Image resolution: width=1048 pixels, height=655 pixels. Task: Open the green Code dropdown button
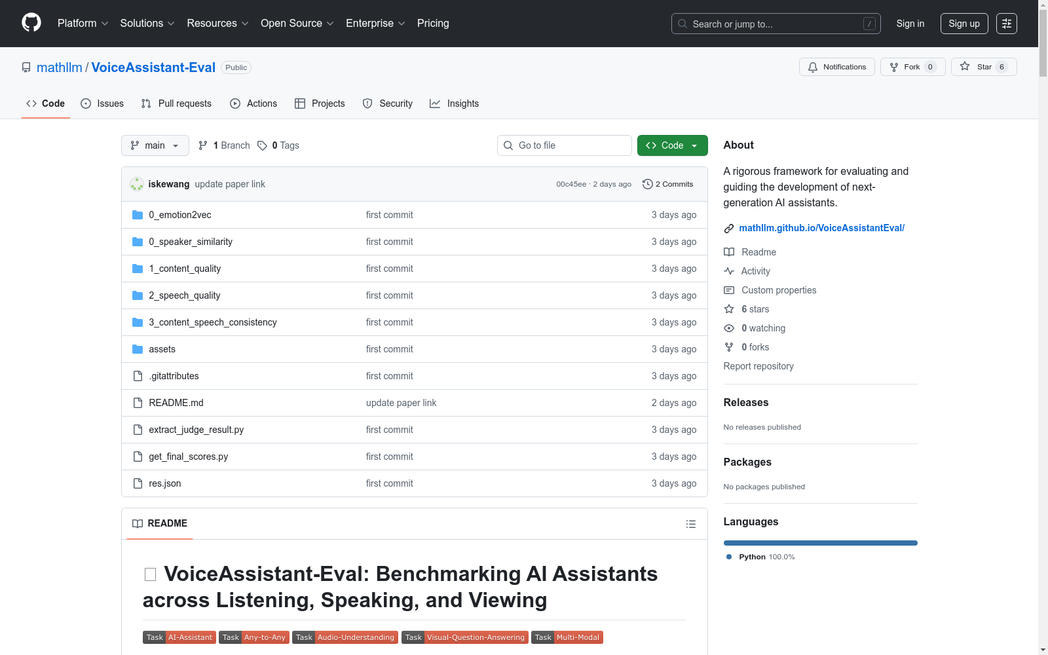pyautogui.click(x=673, y=145)
